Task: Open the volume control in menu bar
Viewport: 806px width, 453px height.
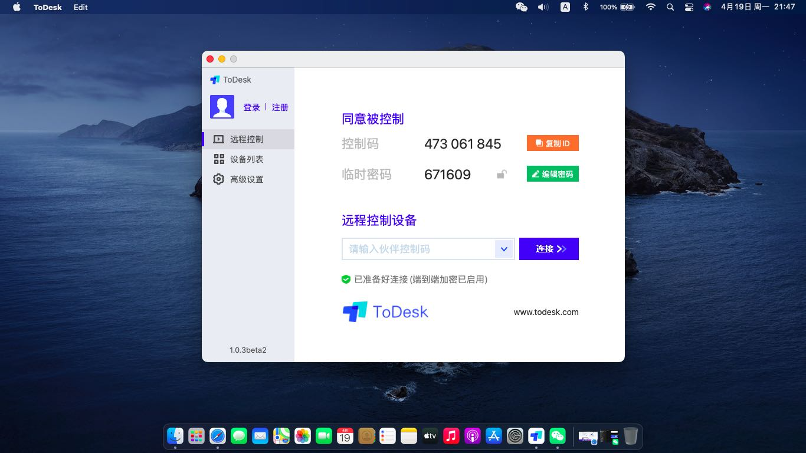Action: (543, 7)
